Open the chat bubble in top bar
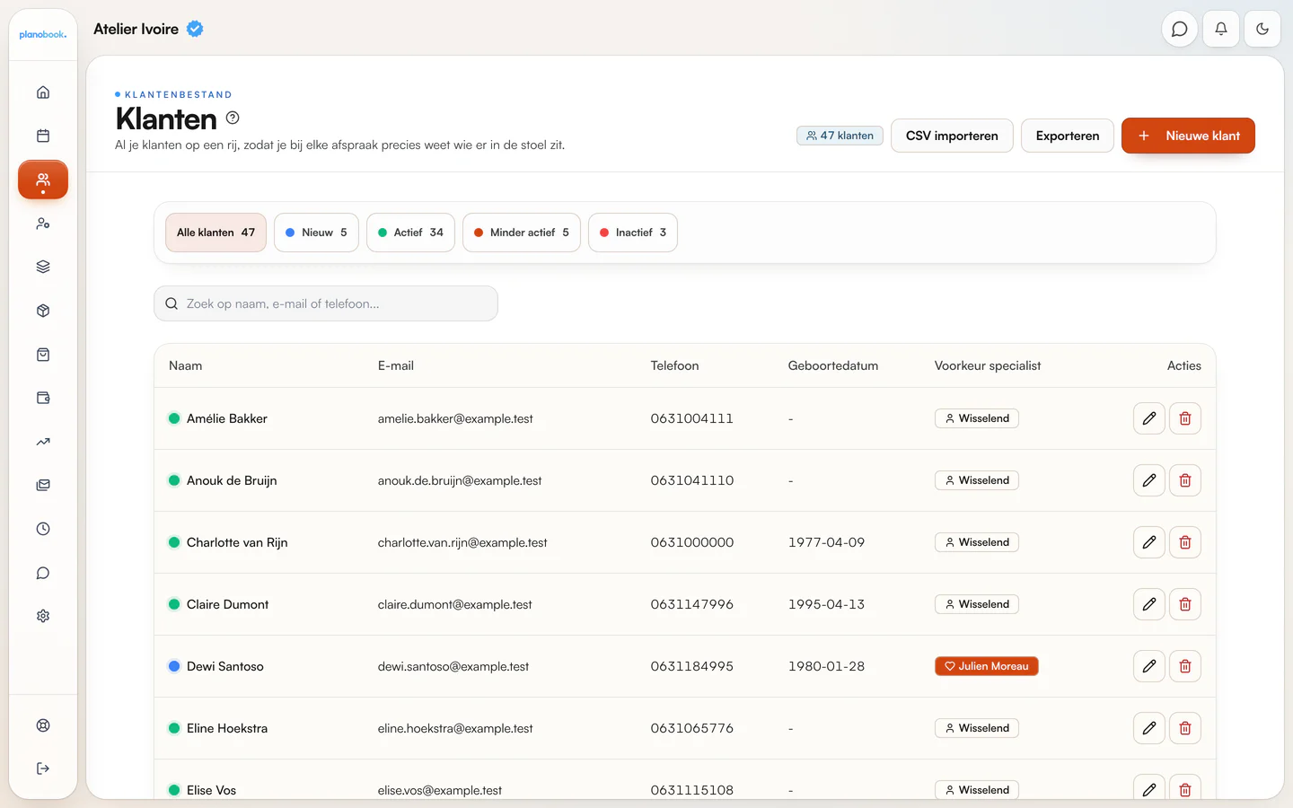The width and height of the screenshot is (1293, 808). 1180,29
